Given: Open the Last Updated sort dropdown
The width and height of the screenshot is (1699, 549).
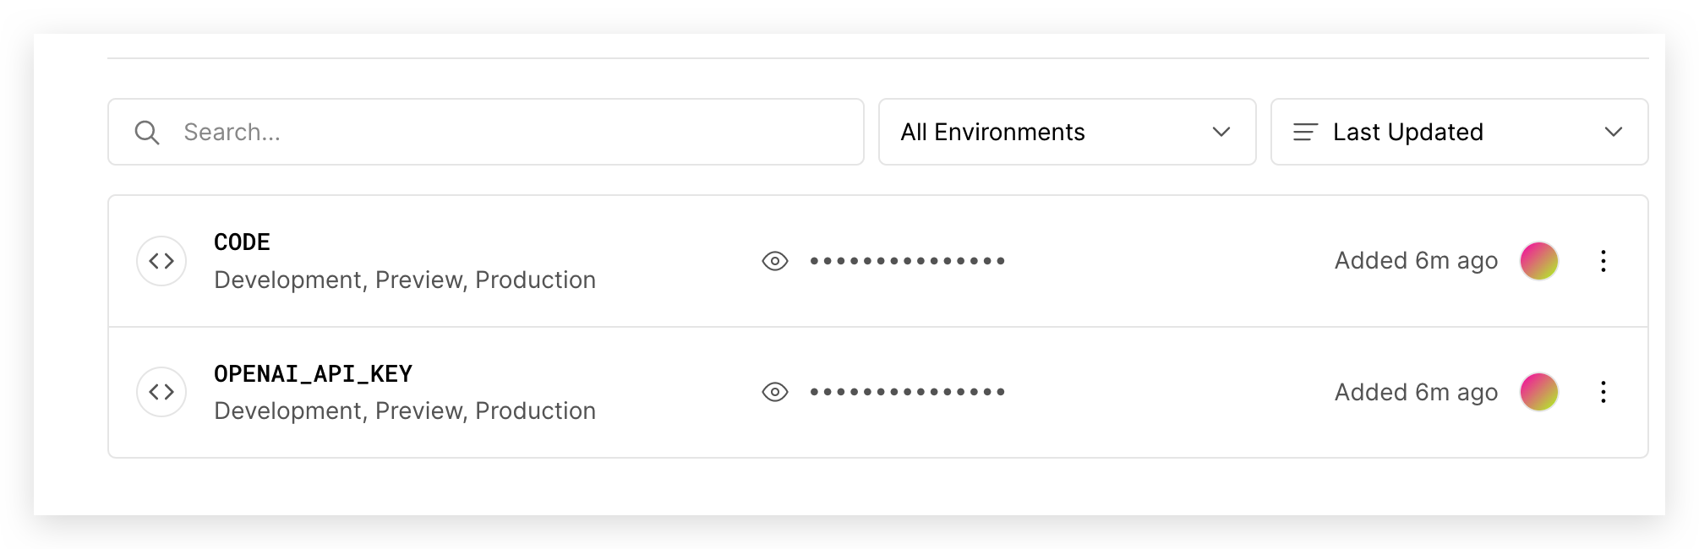Looking at the screenshot, I should click(1459, 132).
